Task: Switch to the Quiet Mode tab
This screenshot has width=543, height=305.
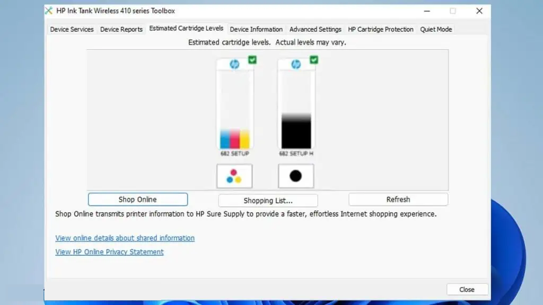Action: coord(436,30)
